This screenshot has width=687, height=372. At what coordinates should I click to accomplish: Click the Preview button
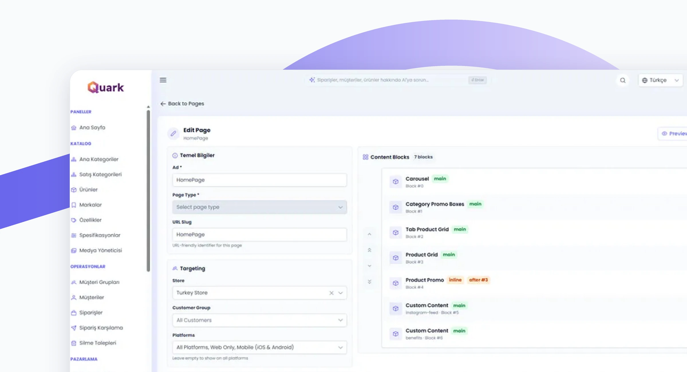click(673, 134)
